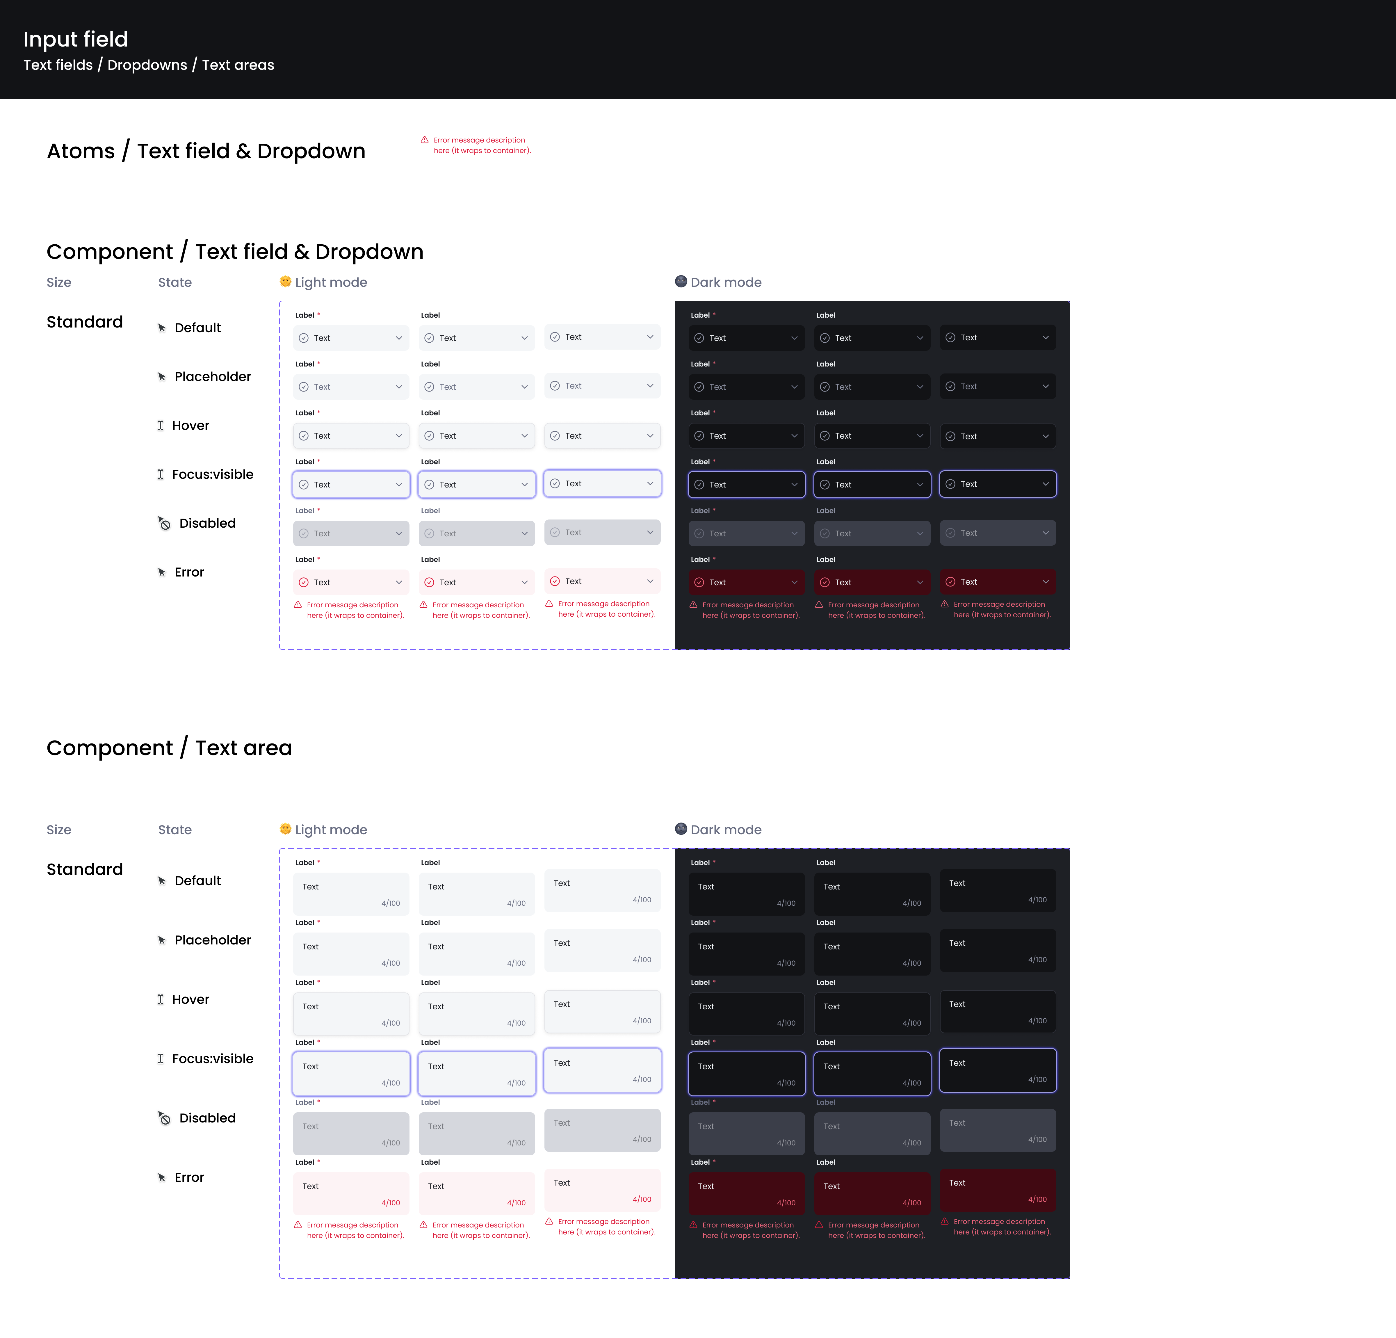The height and width of the screenshot is (1338, 1396).
Task: Click the chevron of light Focus:visible optional-label dropdown
Action: [525, 485]
